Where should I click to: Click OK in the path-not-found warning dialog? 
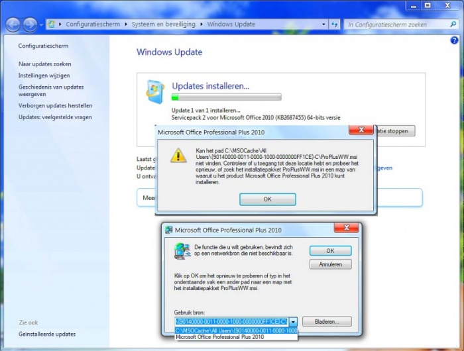point(268,199)
